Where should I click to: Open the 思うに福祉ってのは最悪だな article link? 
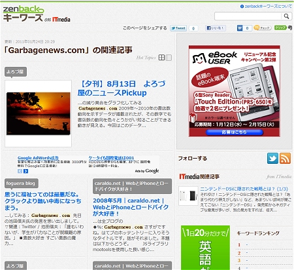(x=43, y=201)
